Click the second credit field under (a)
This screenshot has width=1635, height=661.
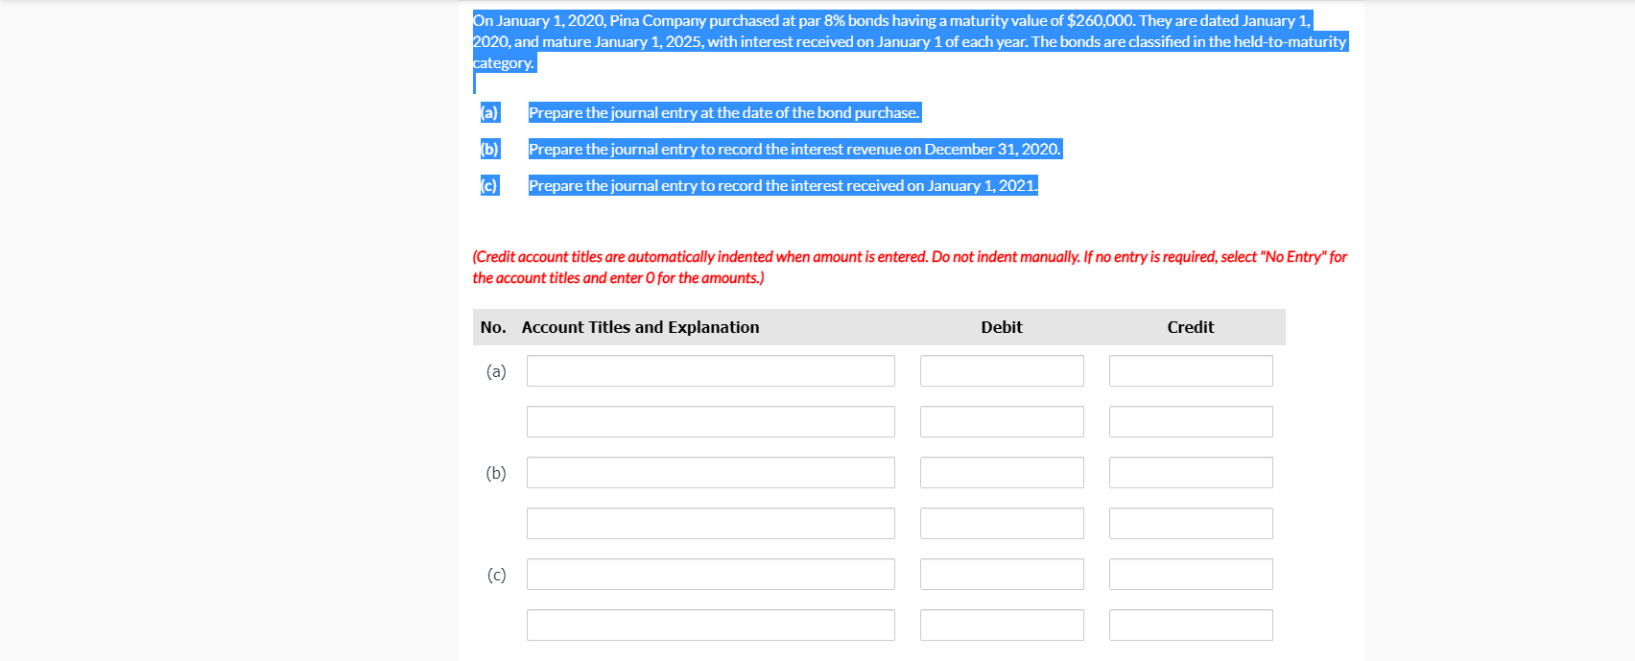tap(1191, 422)
